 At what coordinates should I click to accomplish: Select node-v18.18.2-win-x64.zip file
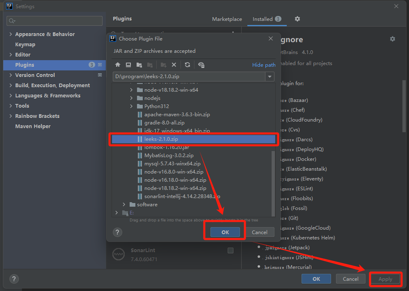tap(175, 188)
